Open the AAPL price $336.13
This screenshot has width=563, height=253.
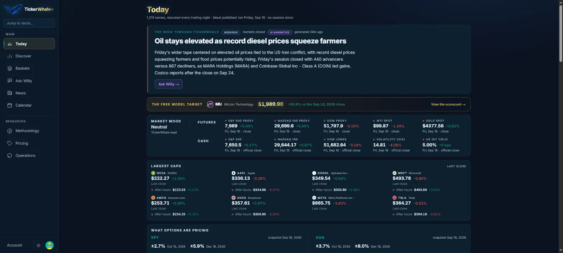click(x=241, y=178)
